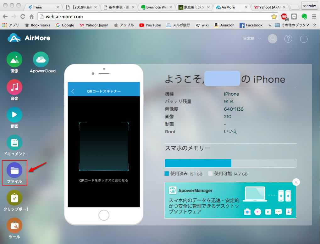Open the Chrome hamburger menu

click(314, 17)
